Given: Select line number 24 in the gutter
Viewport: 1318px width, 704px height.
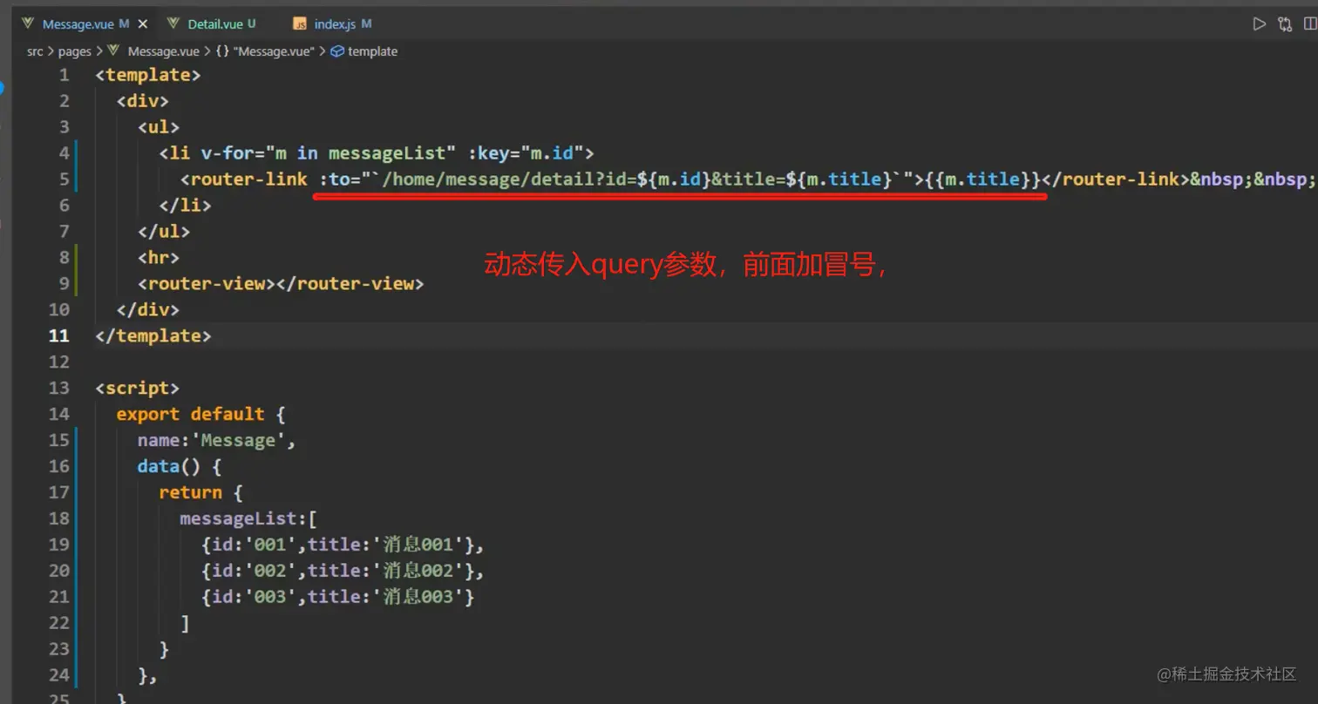Looking at the screenshot, I should (59, 675).
